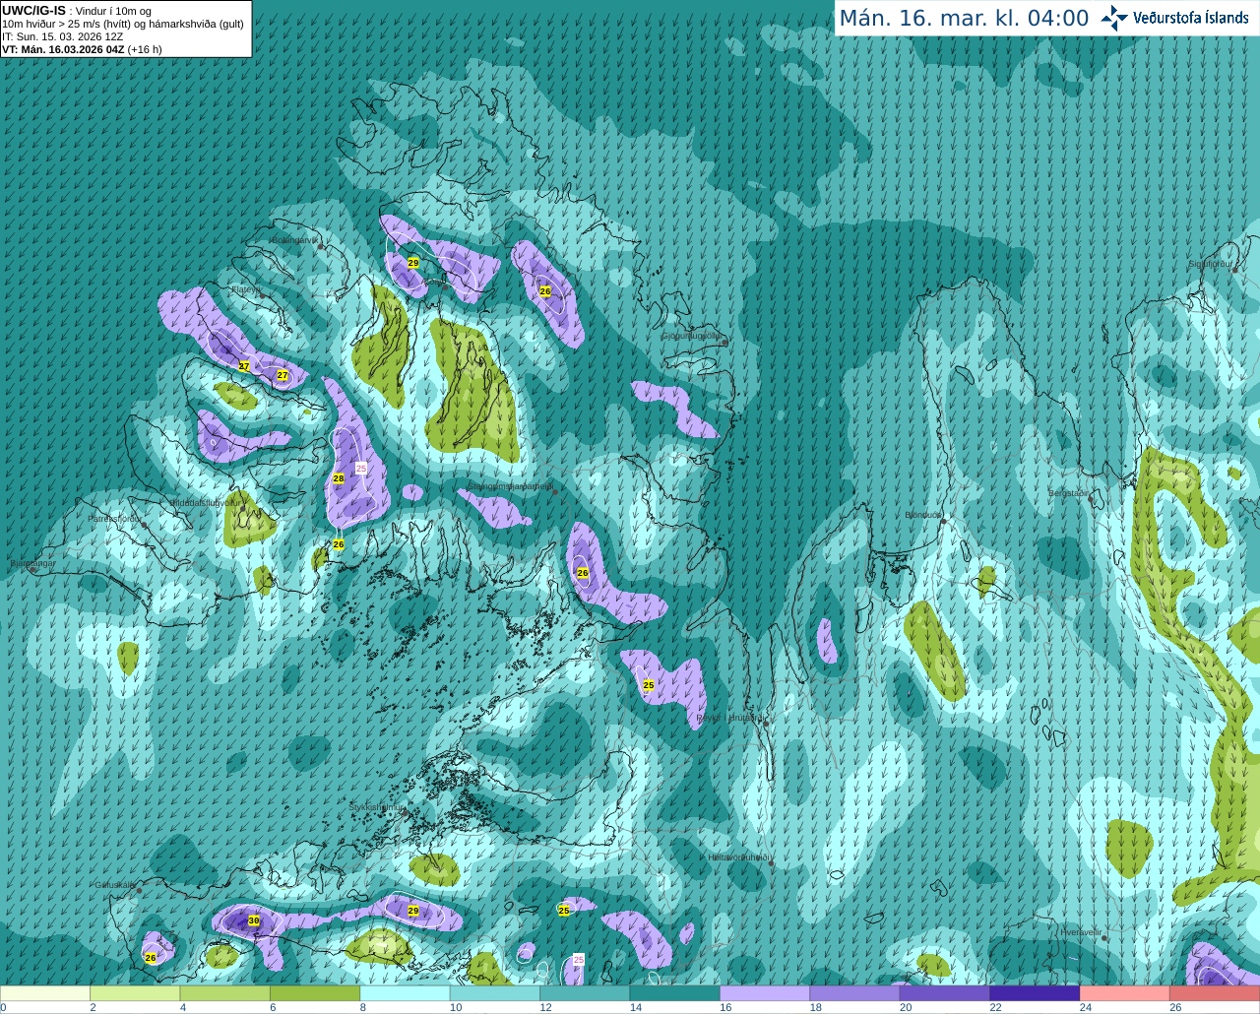1260x1014 pixels.
Task: Click the 2–4 light green legend swatch
Action: (x=135, y=993)
